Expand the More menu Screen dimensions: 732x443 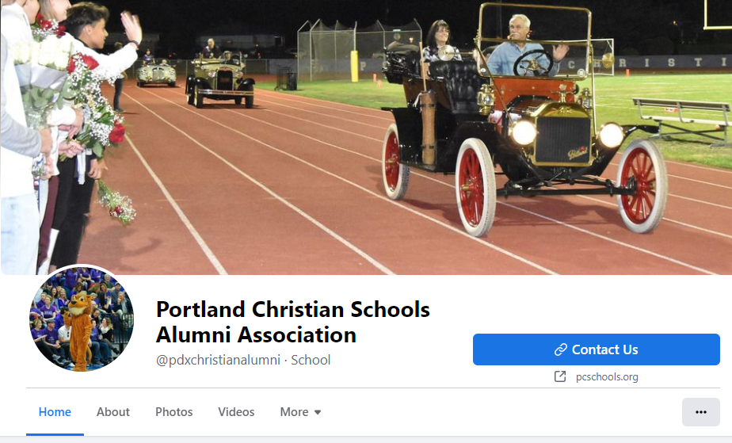(300, 412)
